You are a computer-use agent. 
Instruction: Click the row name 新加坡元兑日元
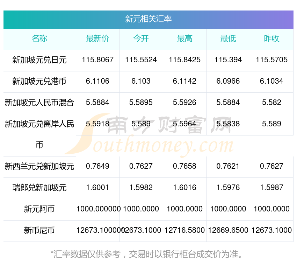pyautogui.click(x=39, y=60)
